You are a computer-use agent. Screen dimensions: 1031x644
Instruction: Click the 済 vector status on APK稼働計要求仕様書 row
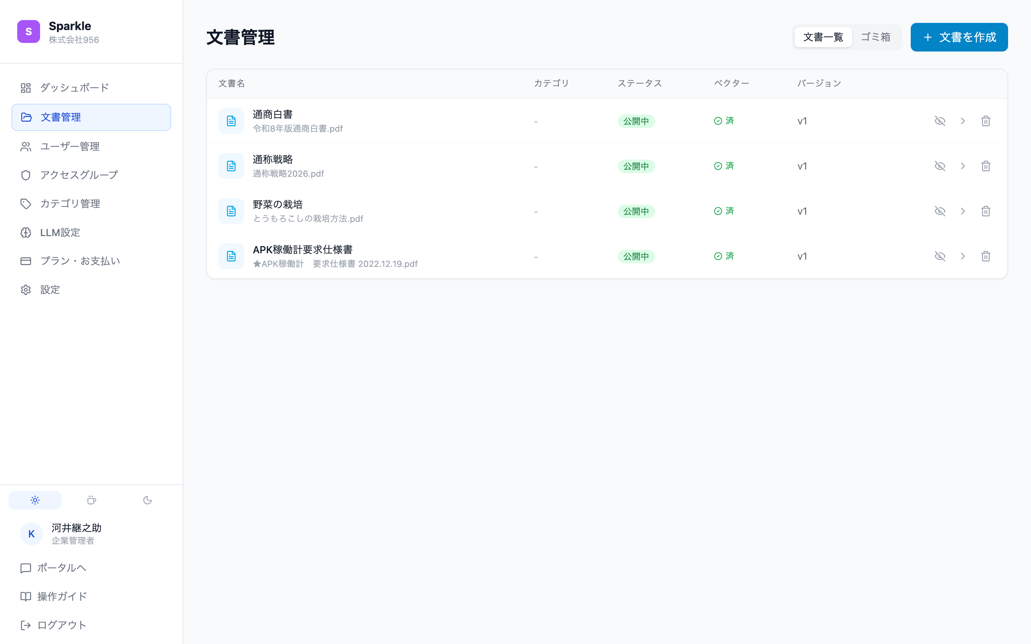(724, 257)
